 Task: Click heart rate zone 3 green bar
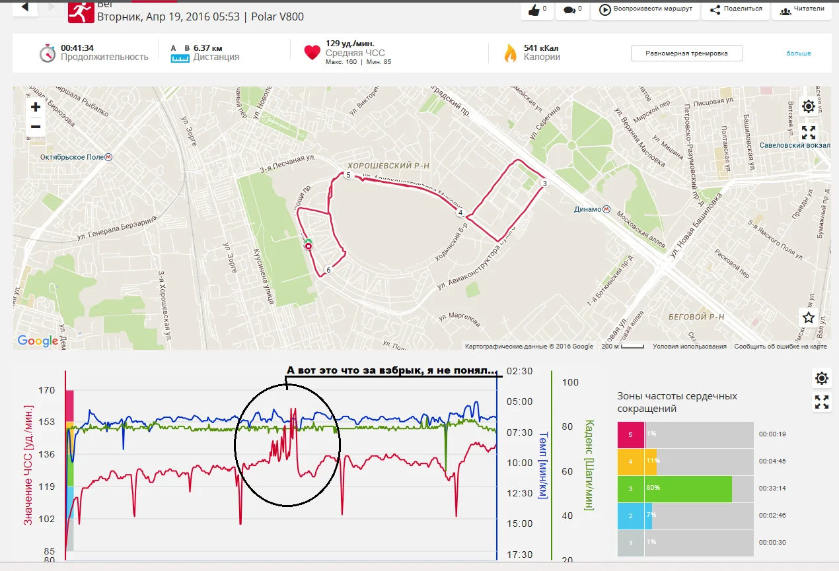pyautogui.click(x=675, y=488)
